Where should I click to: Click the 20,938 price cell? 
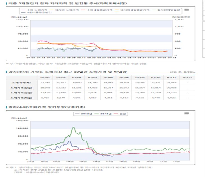[171, 88]
